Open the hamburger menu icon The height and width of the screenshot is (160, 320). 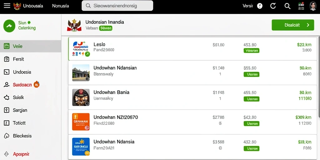click(x=7, y=6)
